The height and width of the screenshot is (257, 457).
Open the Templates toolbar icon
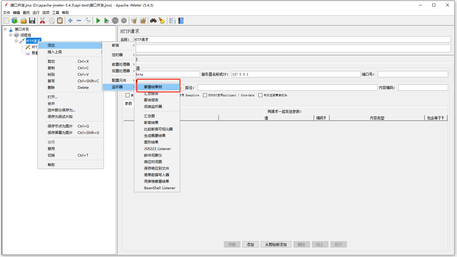click(15, 21)
